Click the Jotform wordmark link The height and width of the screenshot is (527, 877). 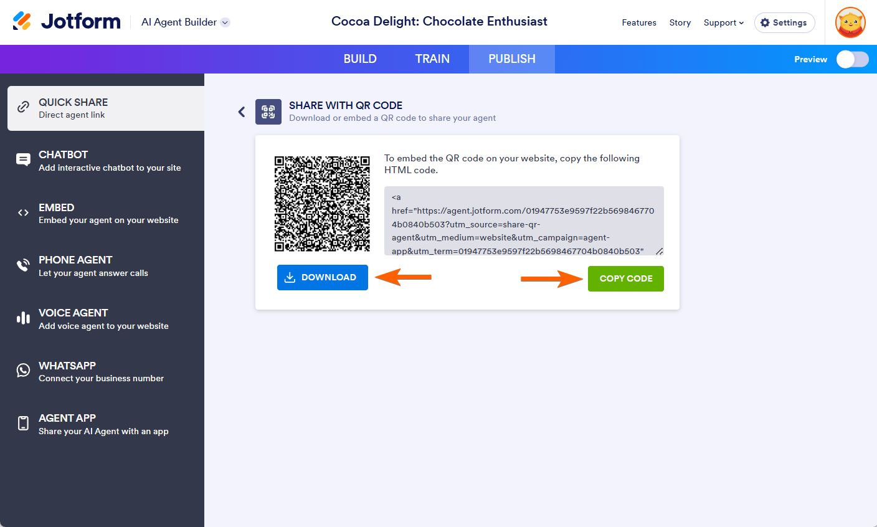81,21
